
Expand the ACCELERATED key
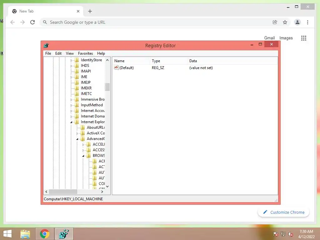[83, 145]
